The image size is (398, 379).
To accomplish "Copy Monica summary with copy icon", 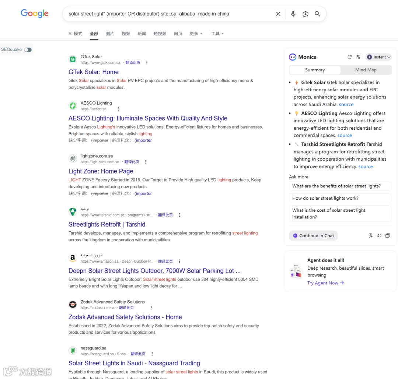I will [388, 236].
